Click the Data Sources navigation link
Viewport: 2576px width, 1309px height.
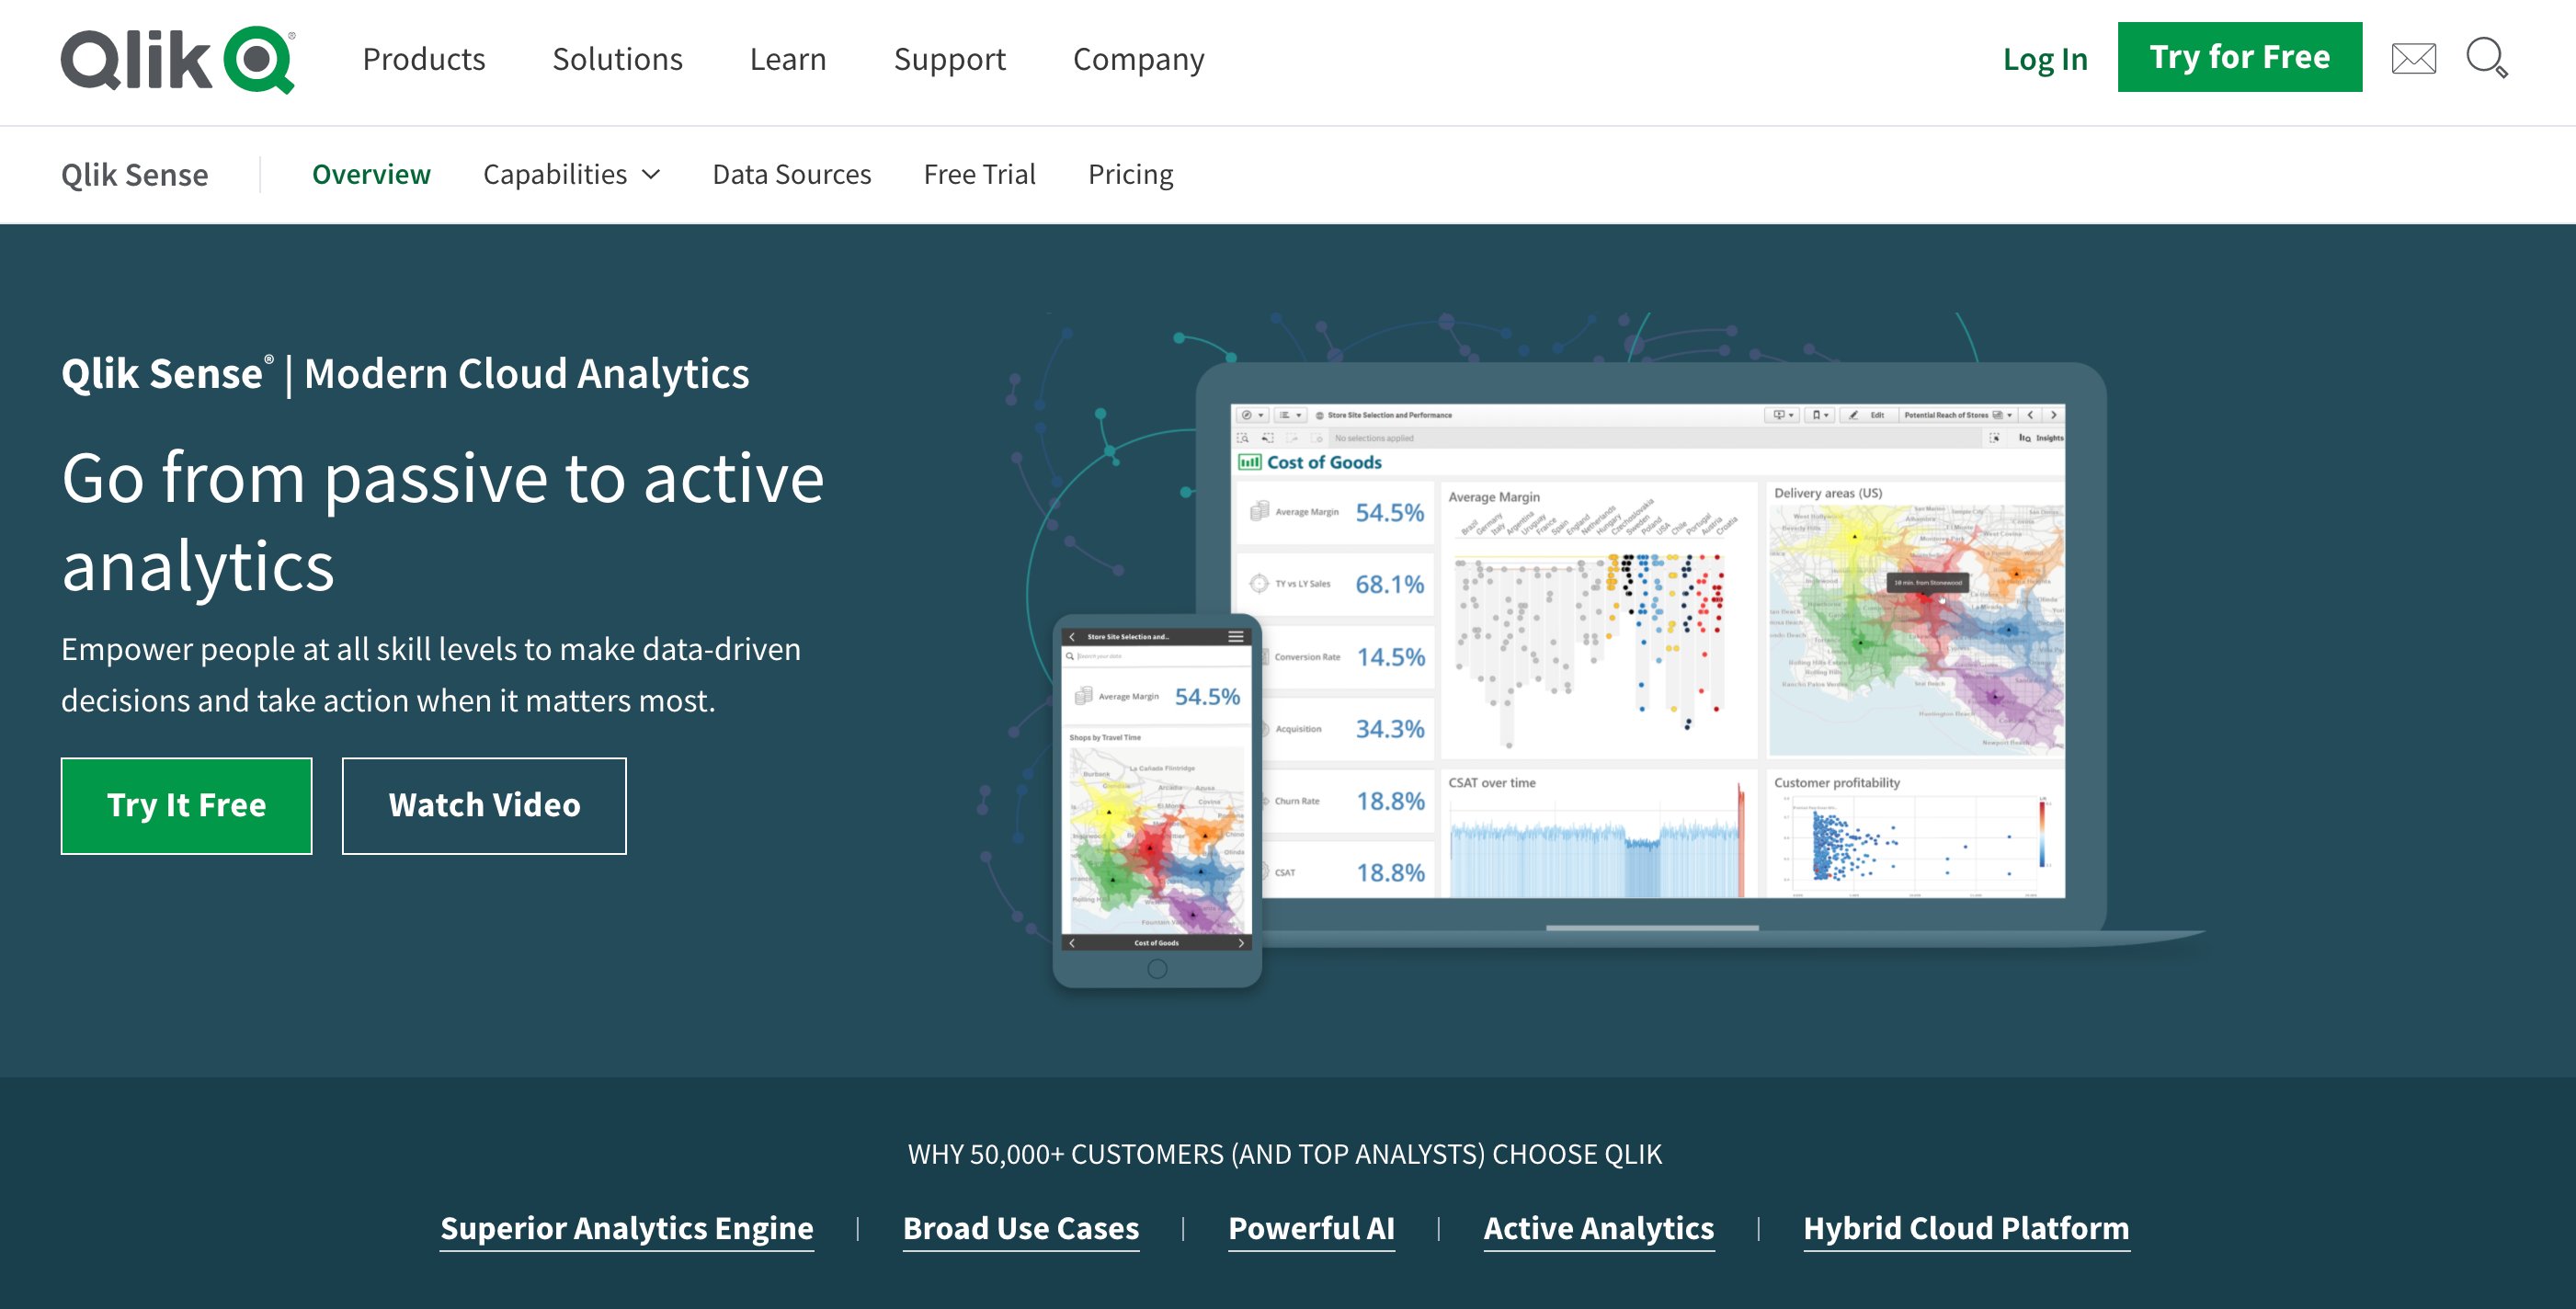point(792,174)
